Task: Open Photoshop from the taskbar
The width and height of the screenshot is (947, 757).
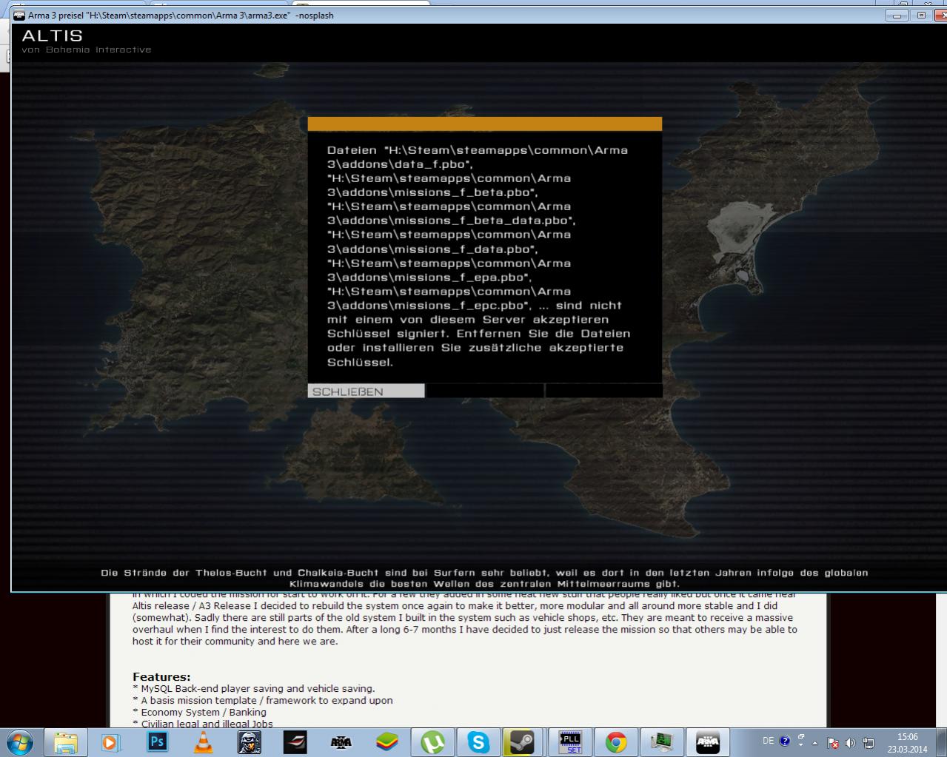Action: point(157,741)
